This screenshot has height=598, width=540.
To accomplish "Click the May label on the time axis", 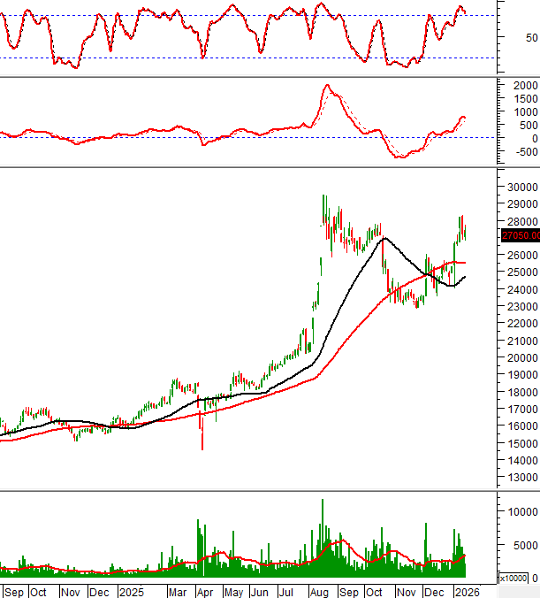I will pos(233,591).
